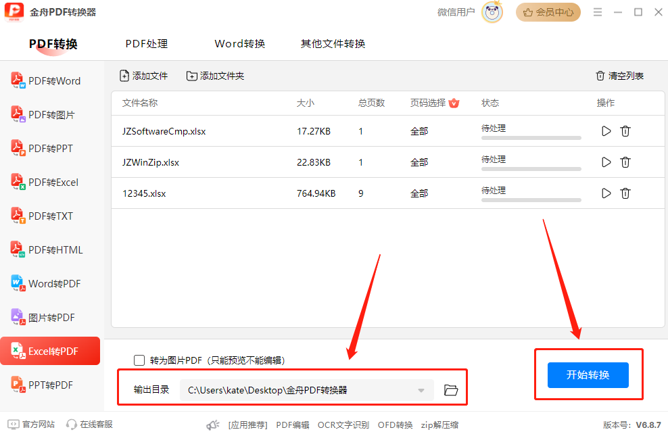Click the 金舟PDF转换器 app logo
Viewport: 668px width, 434px height.
[14, 12]
